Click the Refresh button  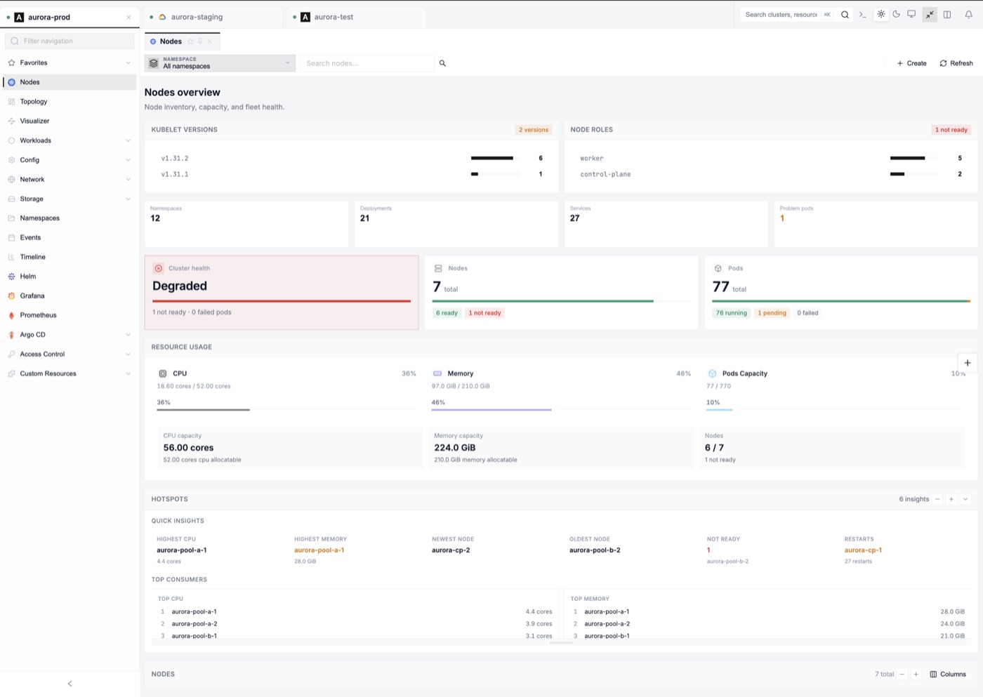point(956,63)
